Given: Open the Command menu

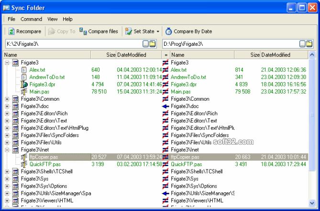Looking at the screenshot, I should (31, 19).
